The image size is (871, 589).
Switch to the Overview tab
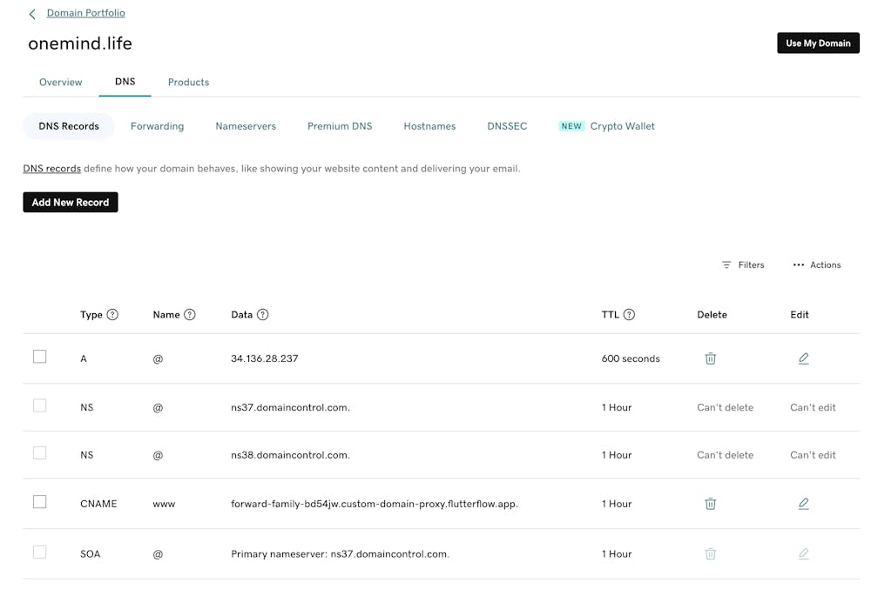(61, 83)
